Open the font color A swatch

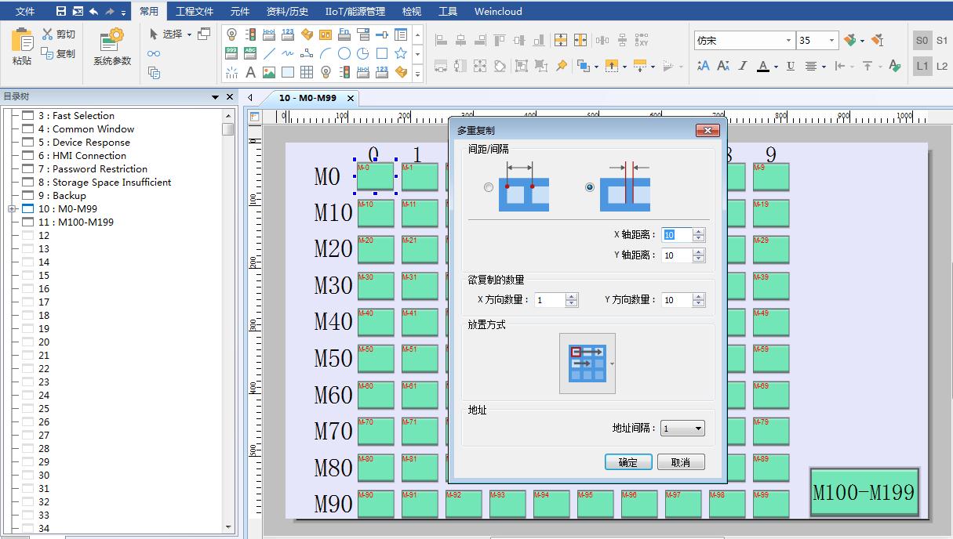[x=762, y=67]
